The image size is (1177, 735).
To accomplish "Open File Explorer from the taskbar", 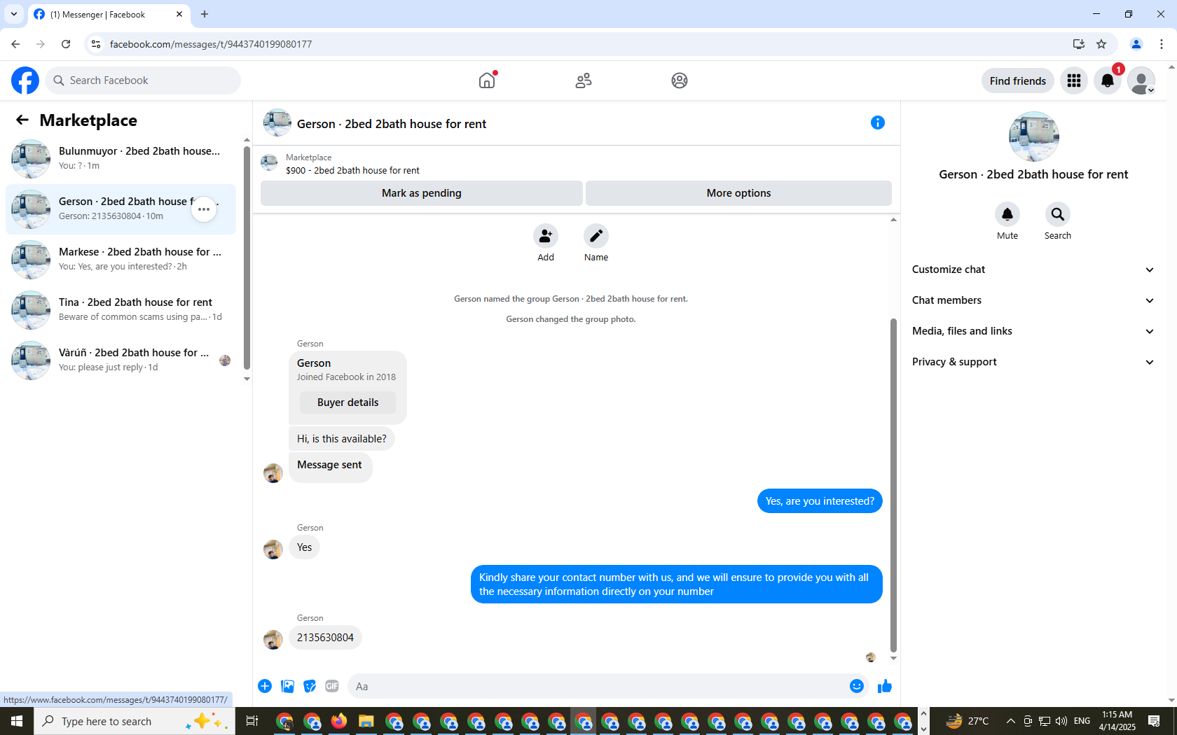I will 366,721.
